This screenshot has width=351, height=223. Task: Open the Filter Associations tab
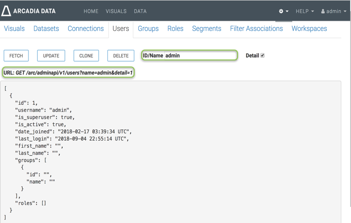click(x=256, y=28)
